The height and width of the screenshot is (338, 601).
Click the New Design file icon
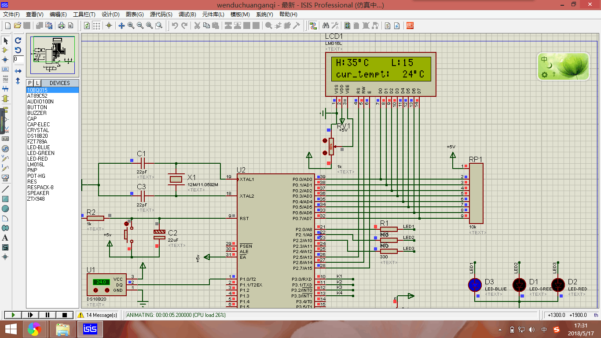[7, 26]
